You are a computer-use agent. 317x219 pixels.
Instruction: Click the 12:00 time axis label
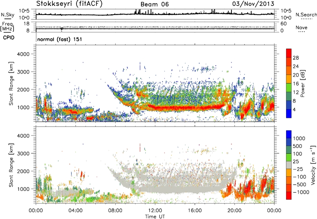tap(155, 211)
